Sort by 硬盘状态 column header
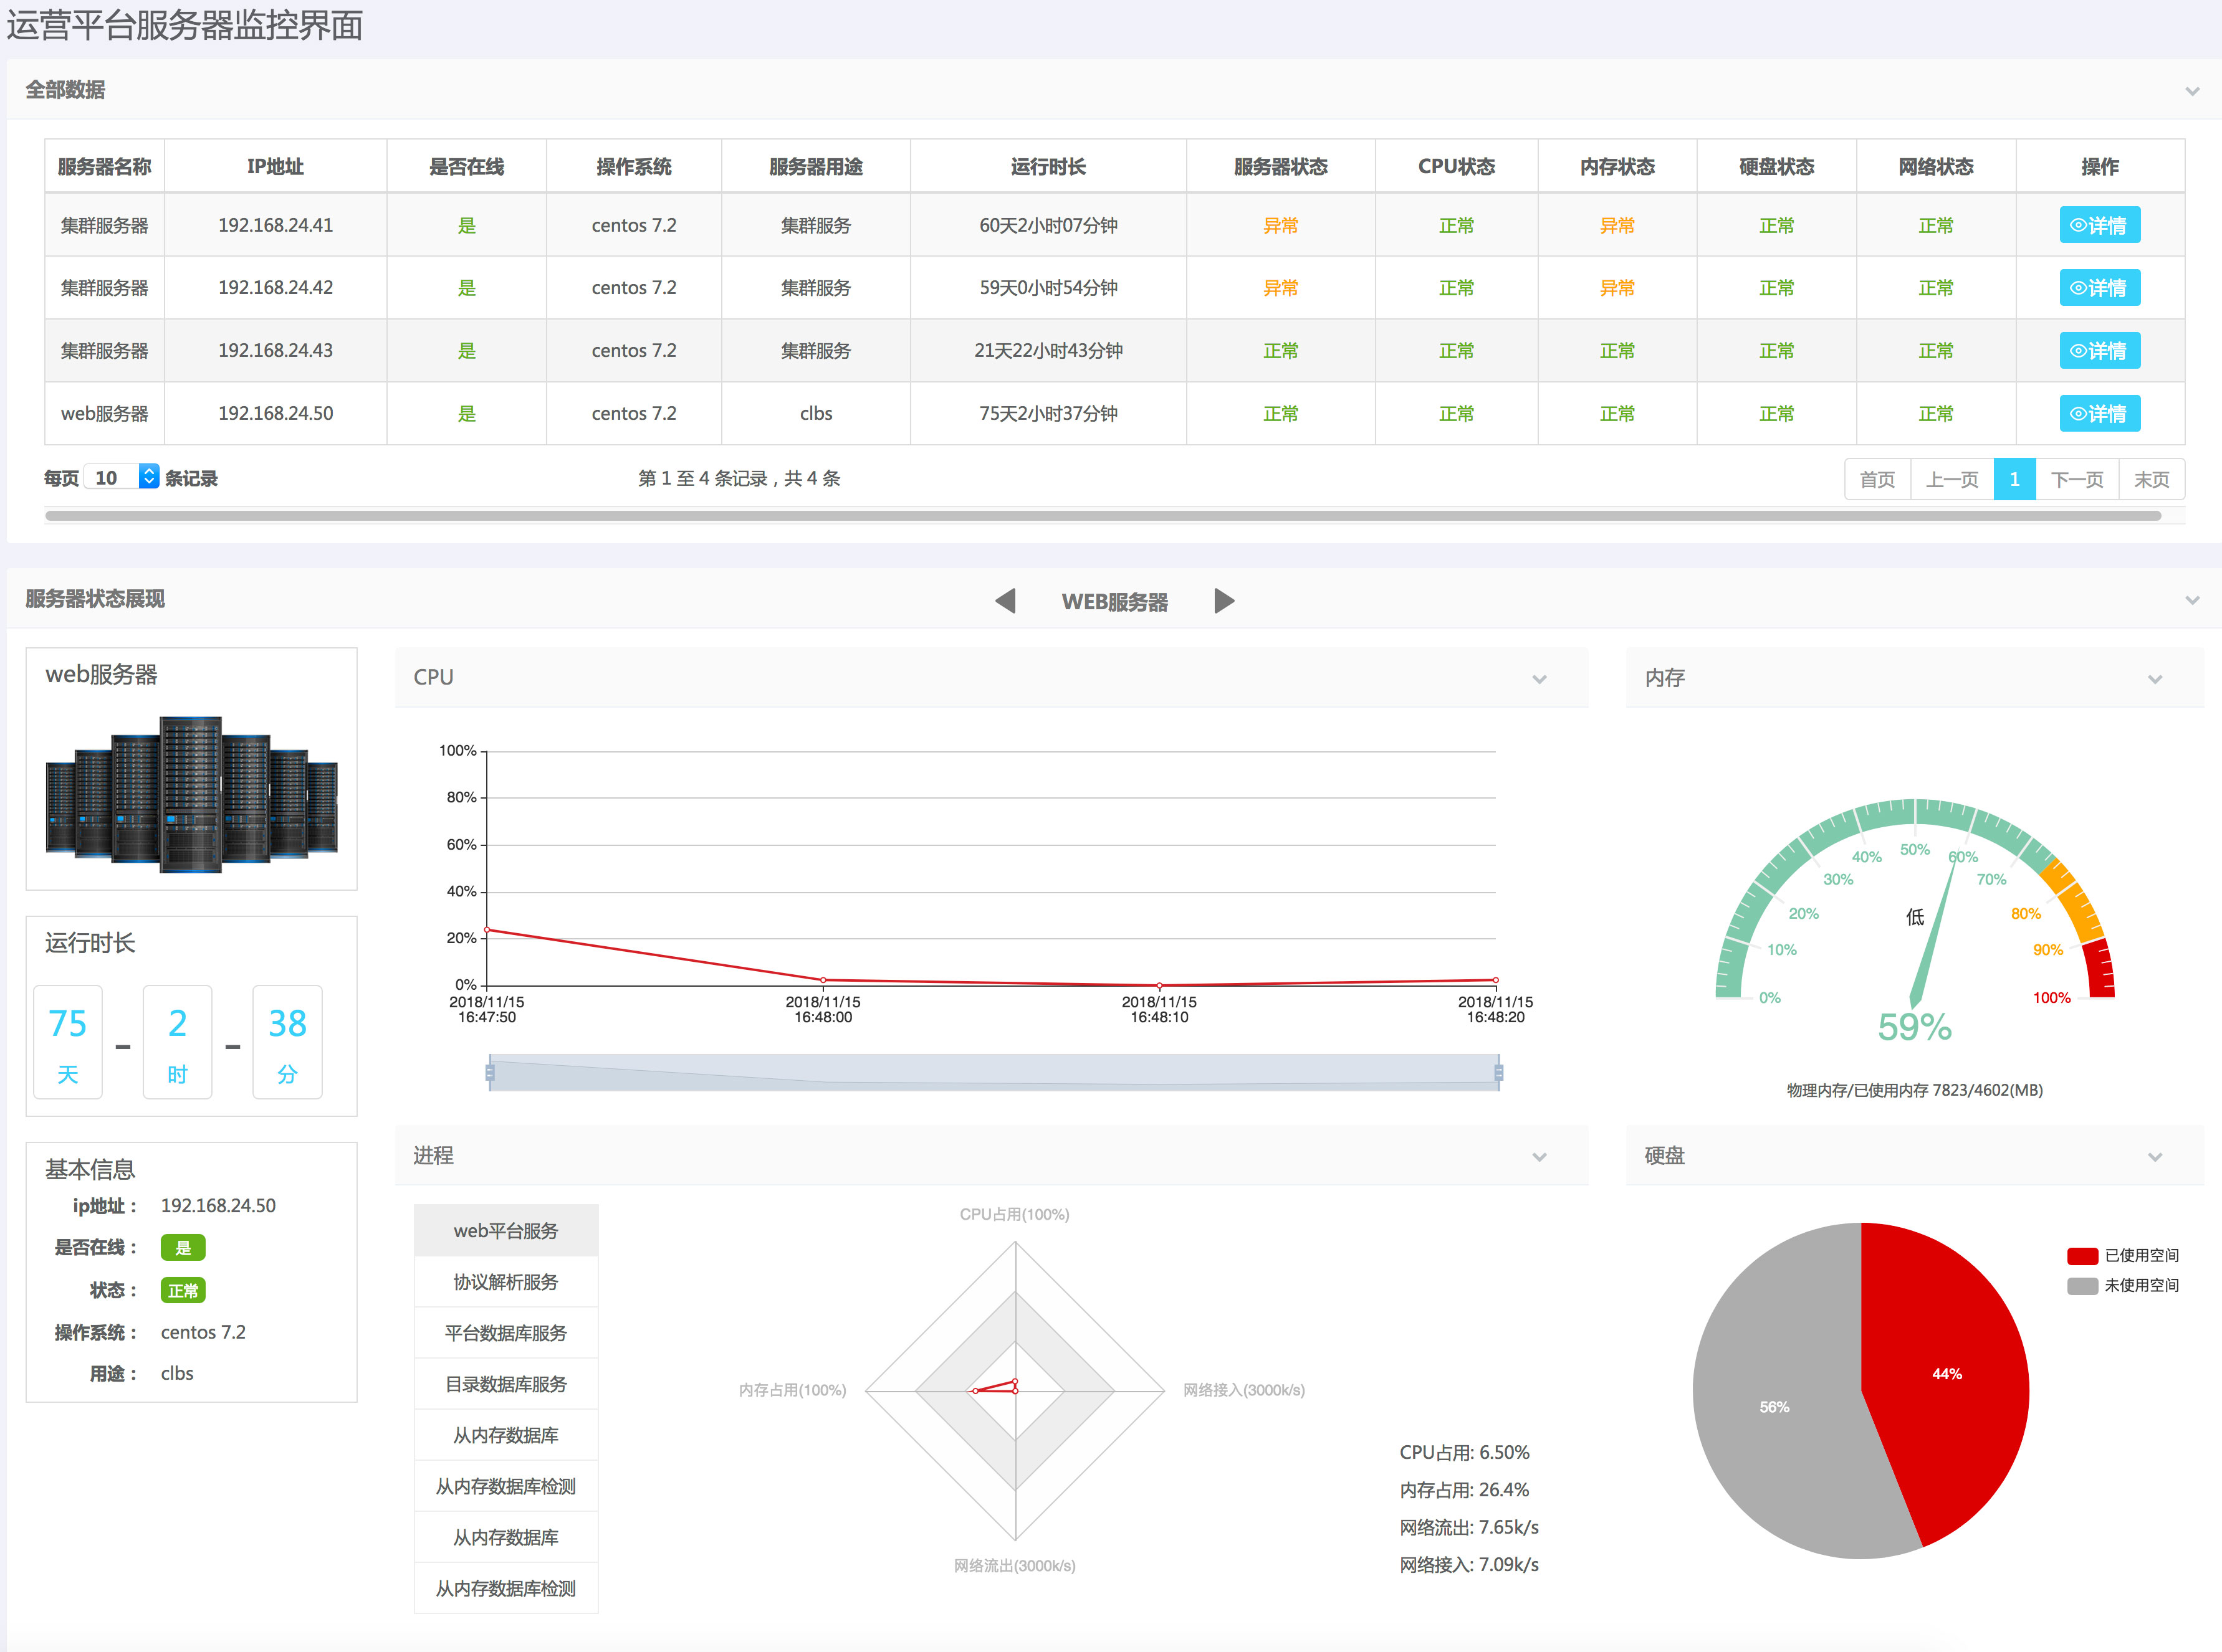Screen dimensions: 2222x1652 coord(1776,167)
